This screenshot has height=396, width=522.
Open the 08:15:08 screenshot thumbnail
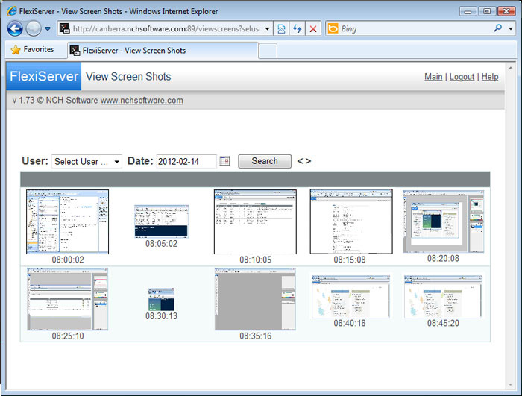351,221
